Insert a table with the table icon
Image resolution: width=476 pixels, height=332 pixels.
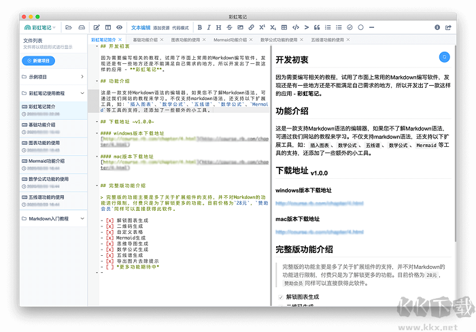(x=284, y=28)
